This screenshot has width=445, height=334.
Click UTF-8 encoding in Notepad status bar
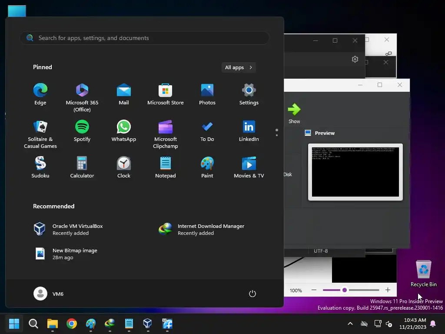point(321,251)
